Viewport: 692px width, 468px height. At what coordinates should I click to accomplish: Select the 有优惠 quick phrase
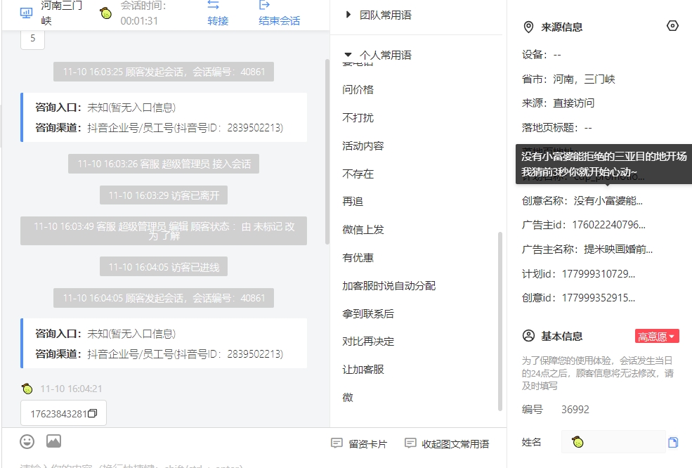point(358,257)
